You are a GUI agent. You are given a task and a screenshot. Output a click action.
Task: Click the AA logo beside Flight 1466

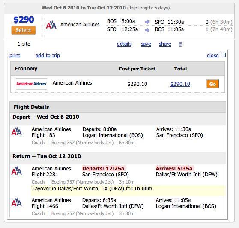[17, 202]
